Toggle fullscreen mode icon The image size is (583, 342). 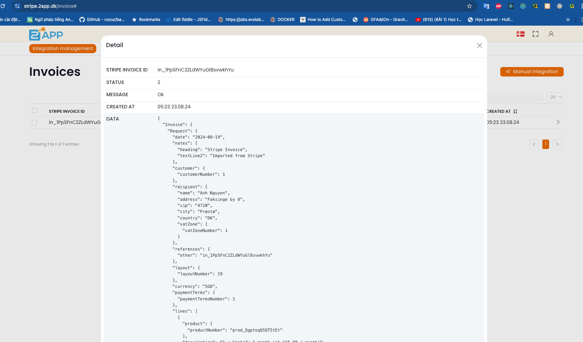[x=536, y=34]
